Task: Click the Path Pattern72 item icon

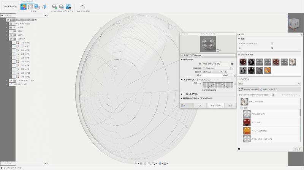Action: pyautogui.click(x=11, y=84)
